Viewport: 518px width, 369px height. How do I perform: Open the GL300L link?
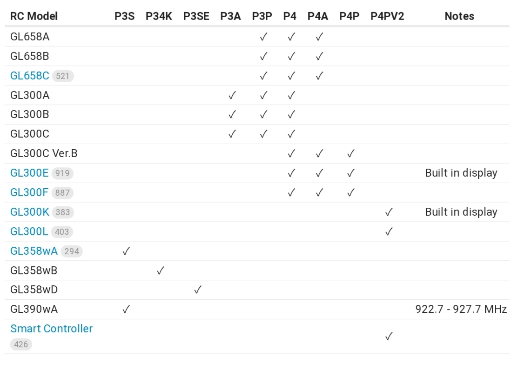tap(29, 231)
